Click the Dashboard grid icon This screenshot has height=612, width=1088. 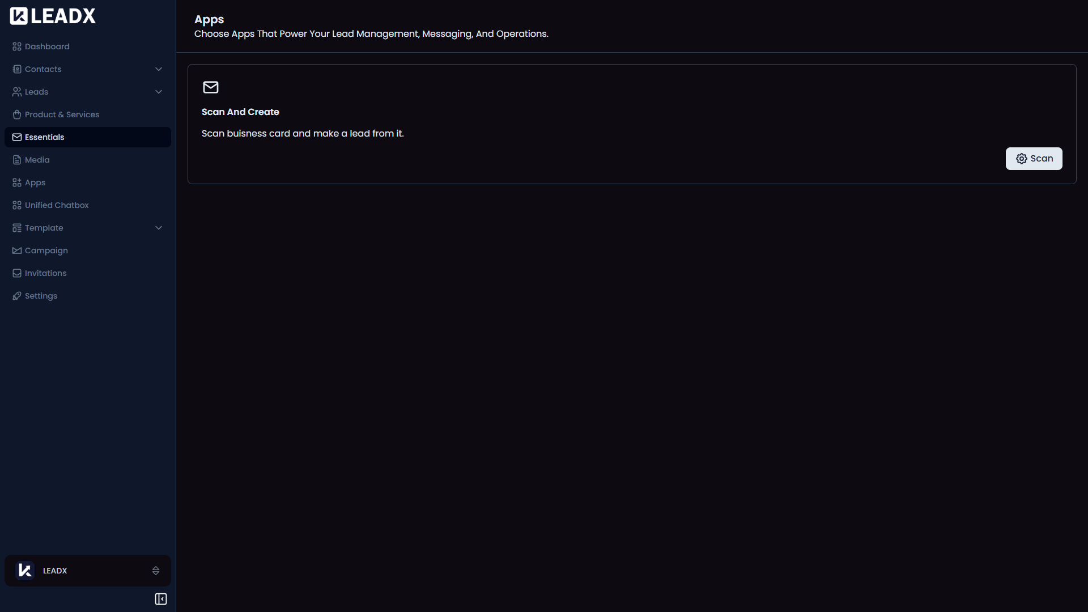[x=17, y=46]
